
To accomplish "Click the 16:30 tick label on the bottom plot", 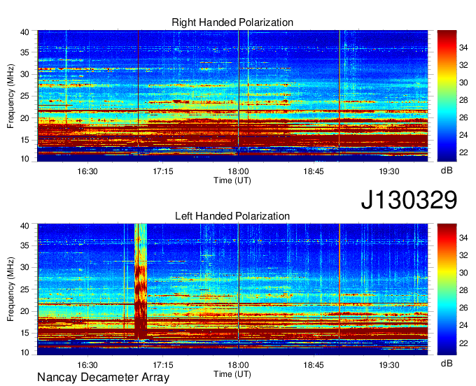I will click(x=87, y=364).
